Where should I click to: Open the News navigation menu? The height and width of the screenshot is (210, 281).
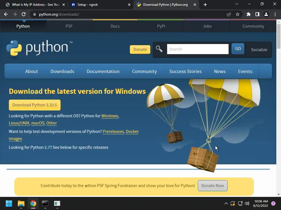[x=220, y=71]
